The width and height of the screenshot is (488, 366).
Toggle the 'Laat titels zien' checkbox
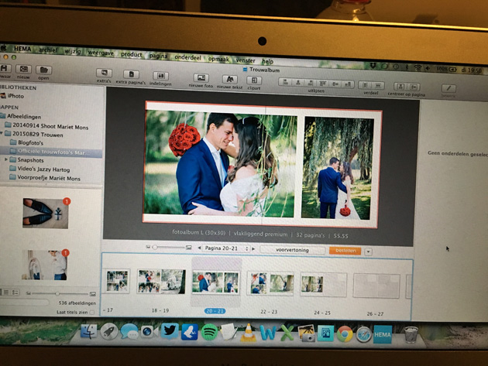[94, 312]
